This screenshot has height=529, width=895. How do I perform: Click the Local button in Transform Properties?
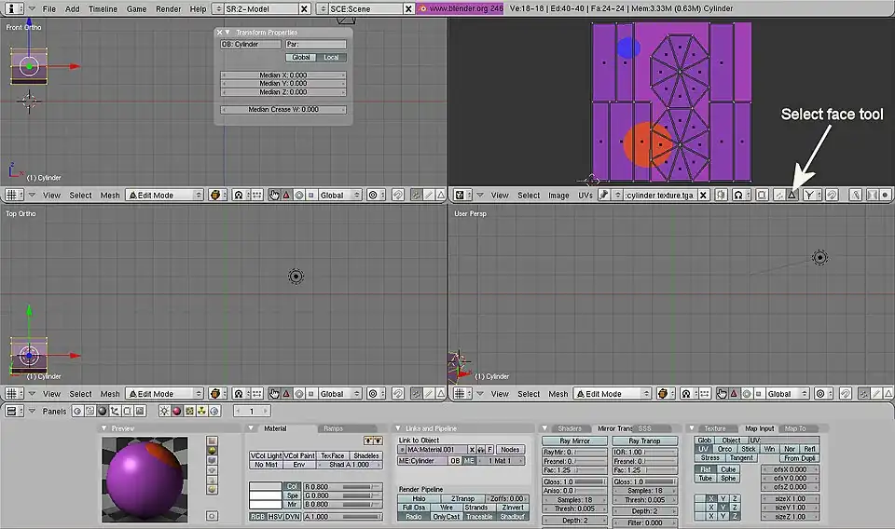point(331,58)
